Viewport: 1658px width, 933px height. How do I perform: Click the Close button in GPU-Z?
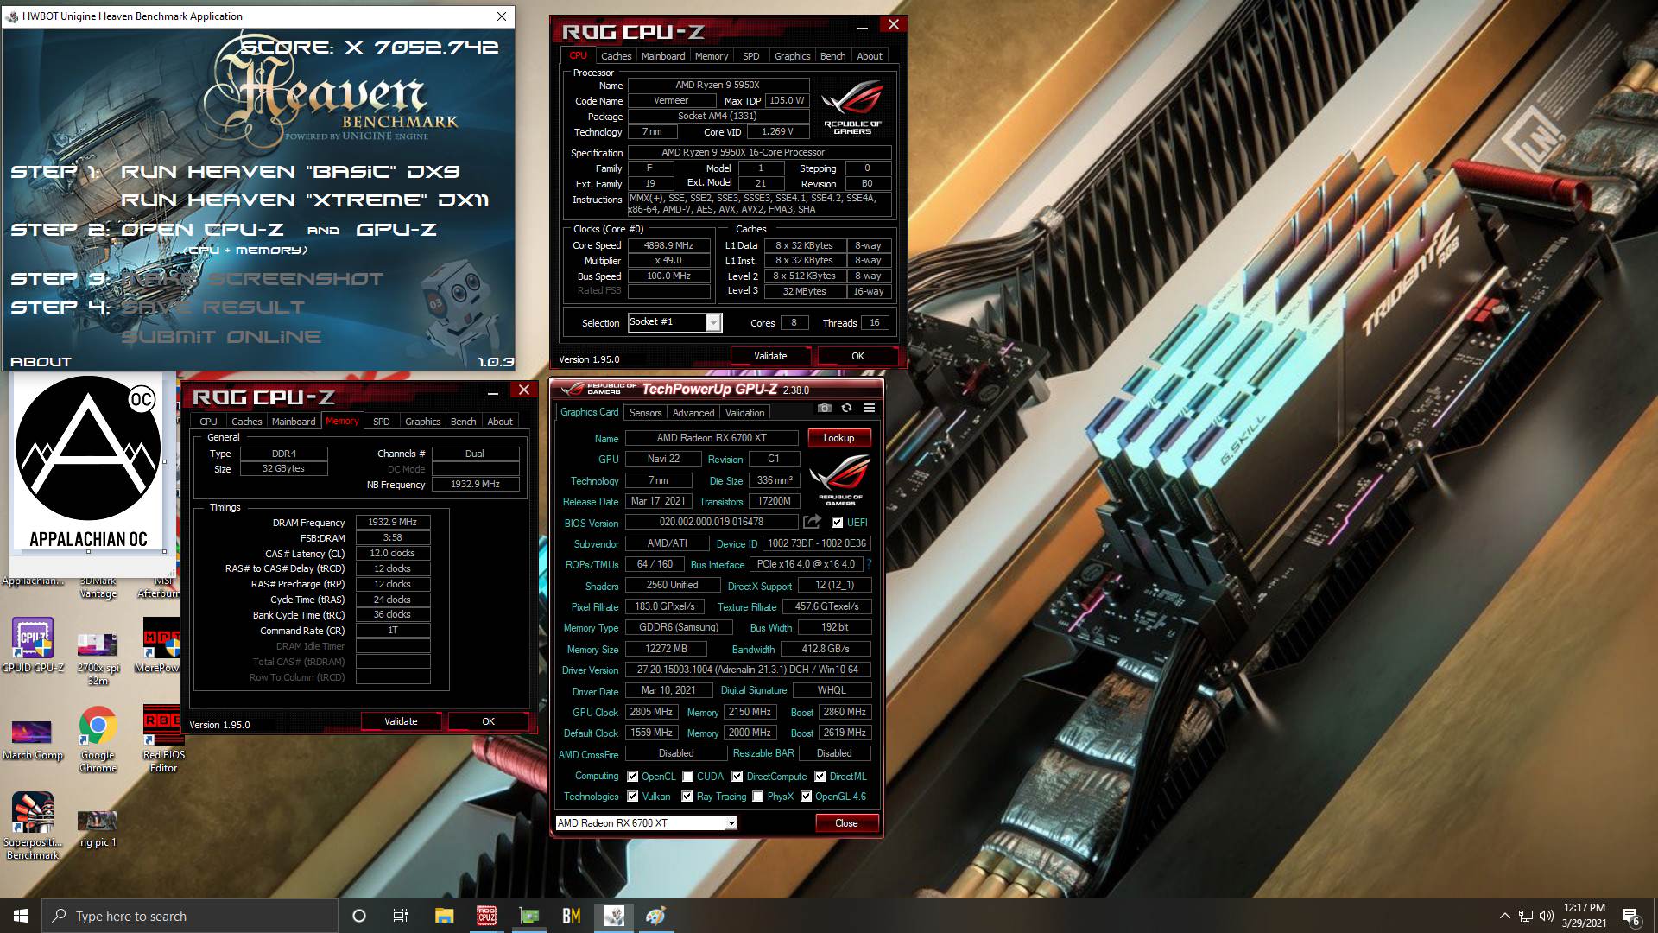coord(846,823)
